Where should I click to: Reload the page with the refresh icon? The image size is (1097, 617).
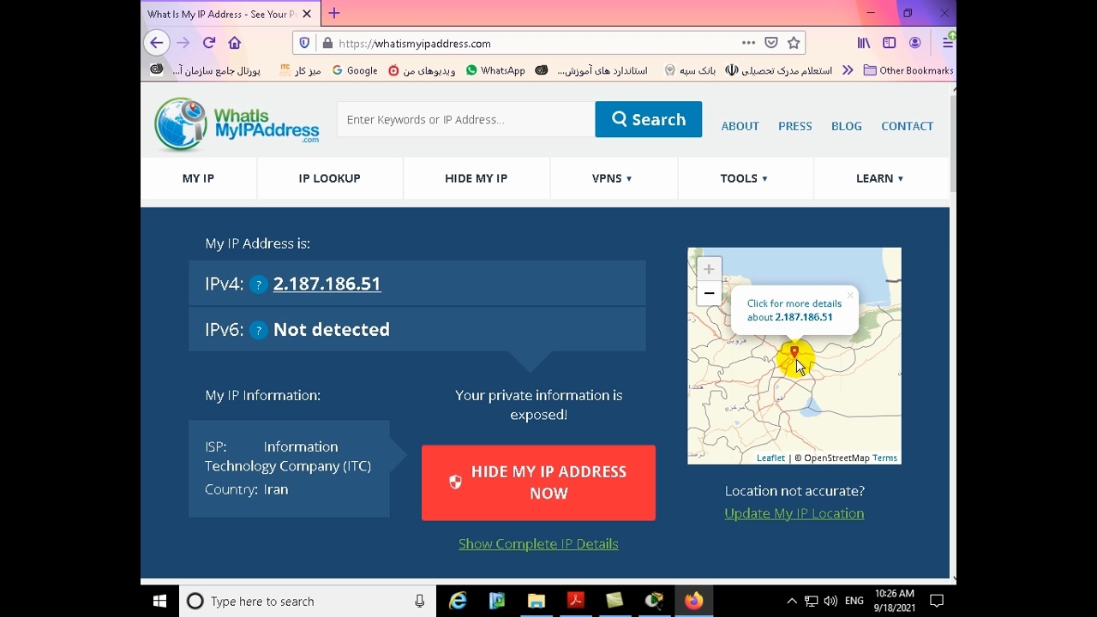pos(209,43)
